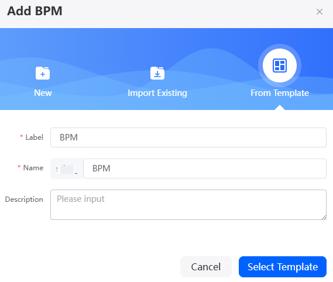Focus the Label input containing BPM
Viewport: 333px width, 282px height.
point(188,137)
